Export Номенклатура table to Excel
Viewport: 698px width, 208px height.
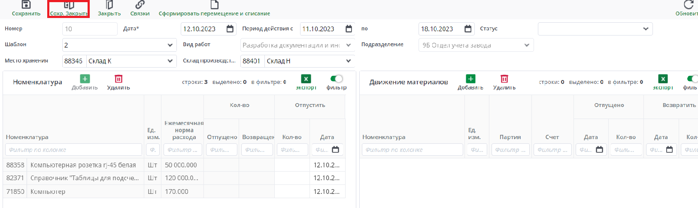click(x=306, y=79)
